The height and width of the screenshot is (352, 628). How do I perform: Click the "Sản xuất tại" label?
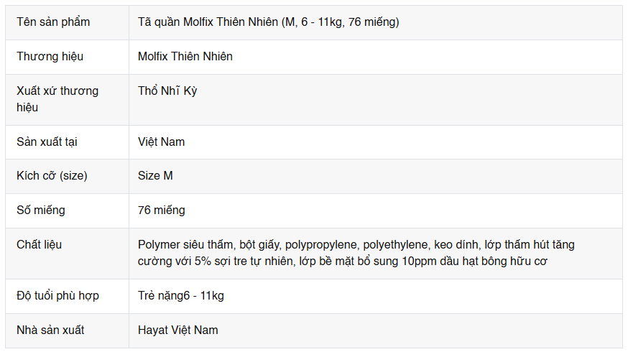point(47,142)
